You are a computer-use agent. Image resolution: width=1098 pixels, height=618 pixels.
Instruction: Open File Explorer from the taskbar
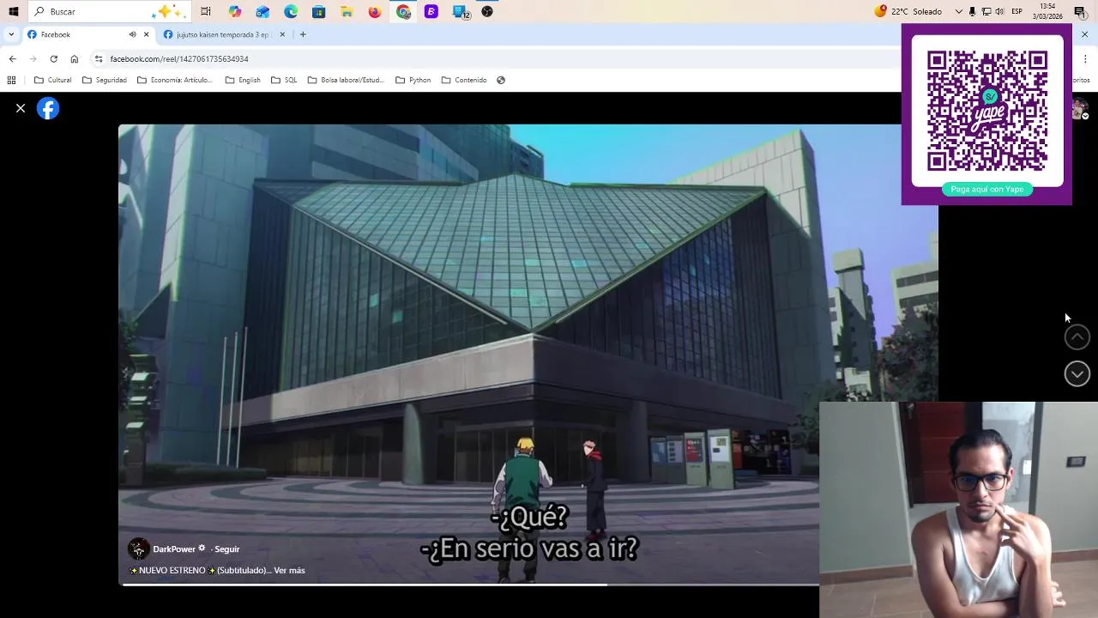pyautogui.click(x=347, y=11)
